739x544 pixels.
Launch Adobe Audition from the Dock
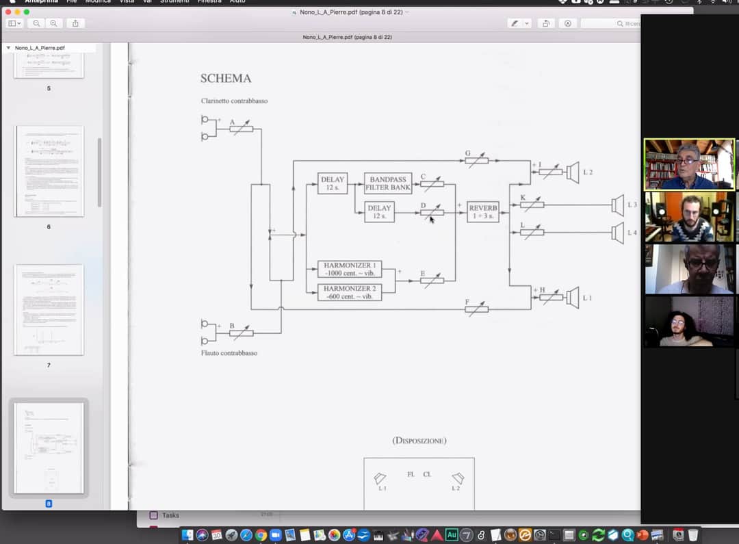click(452, 534)
